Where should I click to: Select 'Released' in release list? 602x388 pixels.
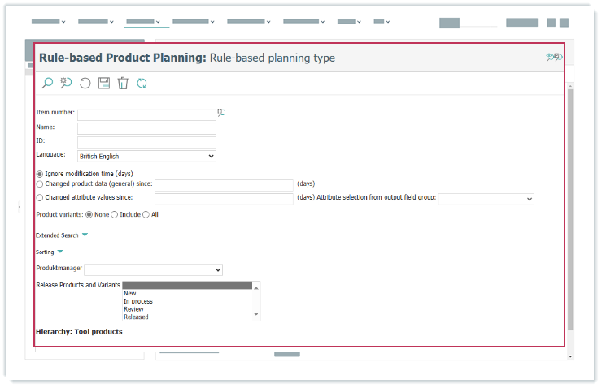[136, 317]
